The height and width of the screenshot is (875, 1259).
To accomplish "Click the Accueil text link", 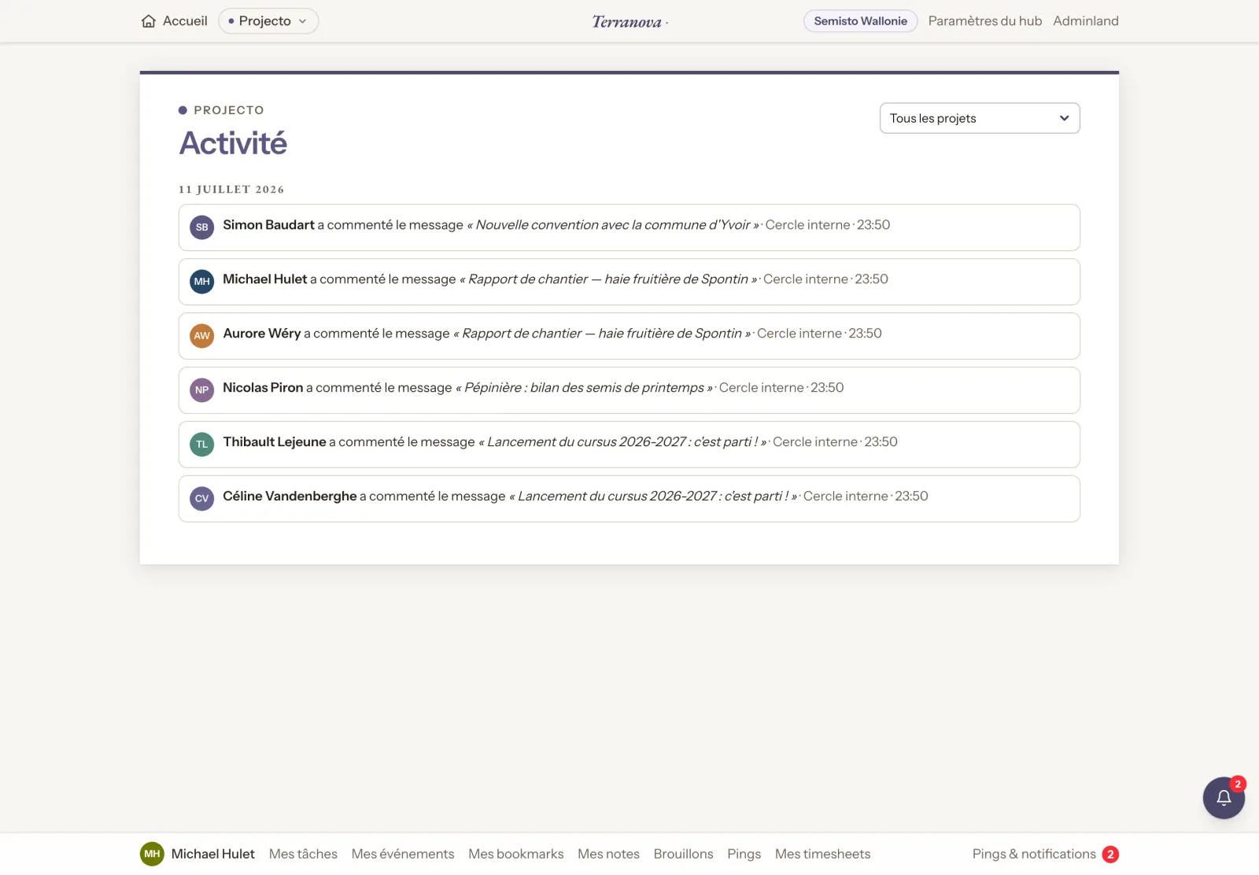I will coord(185,21).
